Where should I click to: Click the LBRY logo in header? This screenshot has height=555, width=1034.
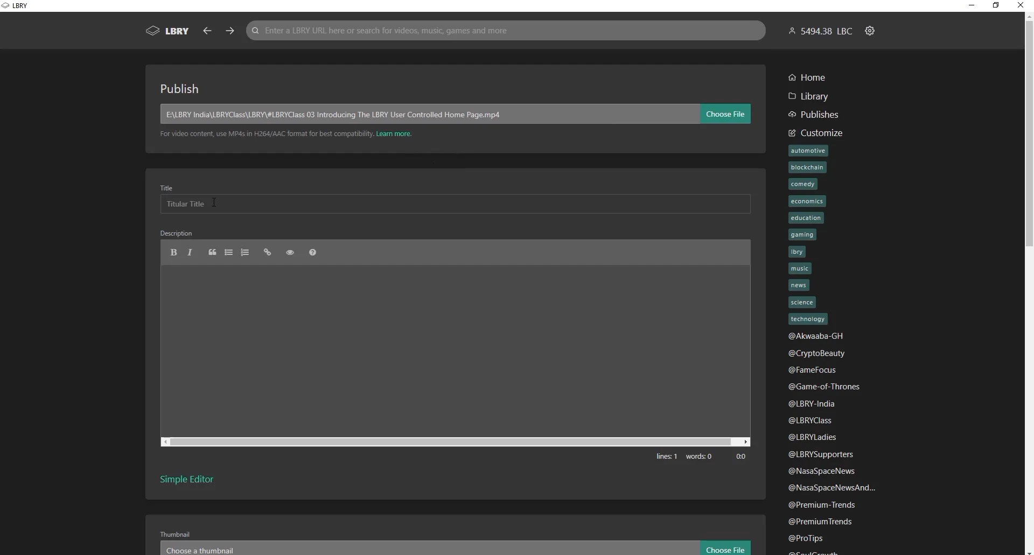pyautogui.click(x=167, y=31)
